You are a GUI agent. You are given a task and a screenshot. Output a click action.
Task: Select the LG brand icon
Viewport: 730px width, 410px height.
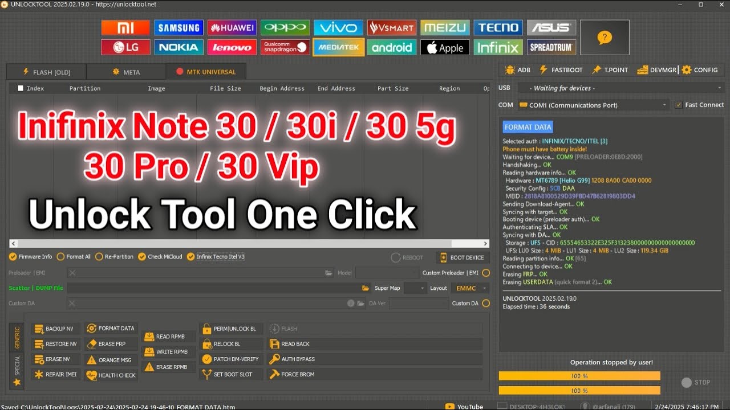click(125, 47)
